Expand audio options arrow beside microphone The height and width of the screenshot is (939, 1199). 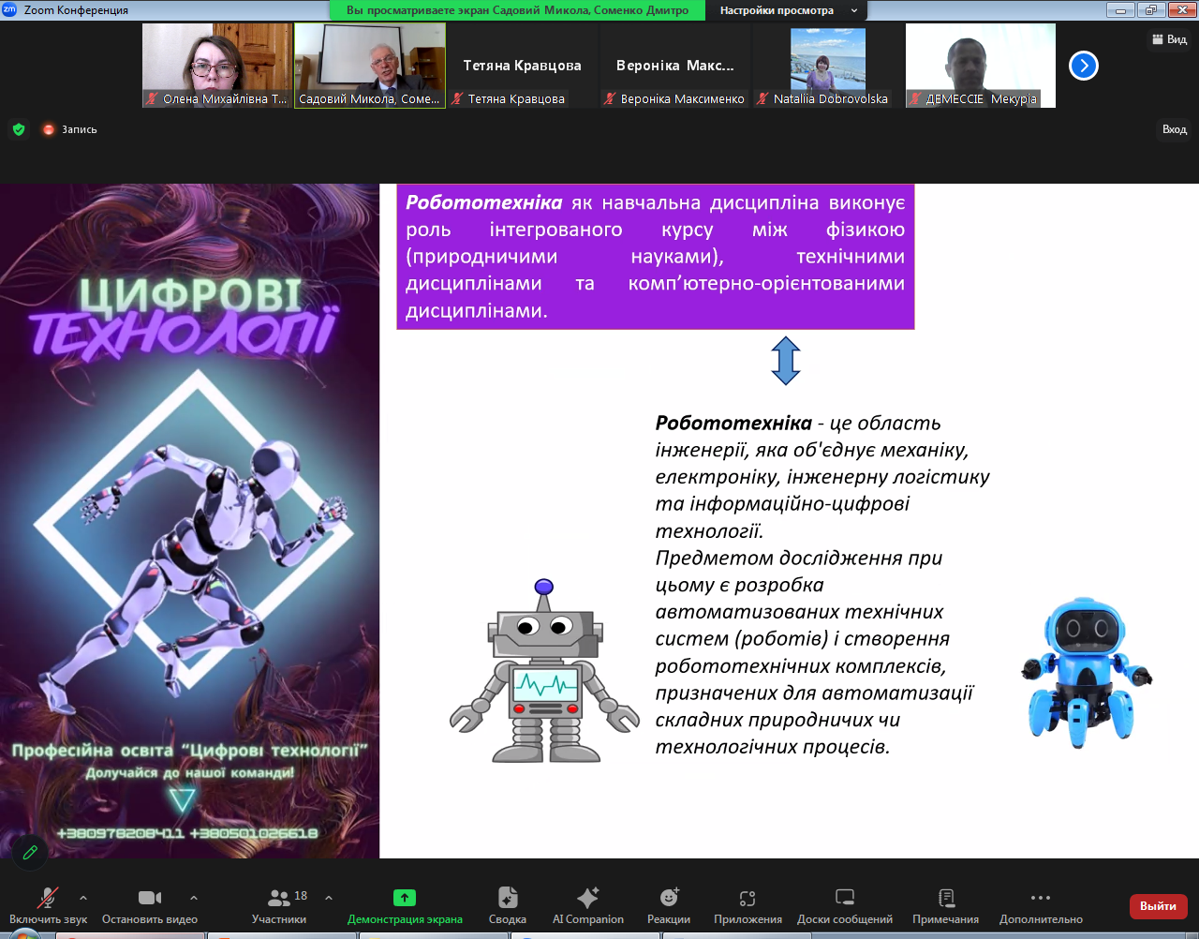coord(83,897)
